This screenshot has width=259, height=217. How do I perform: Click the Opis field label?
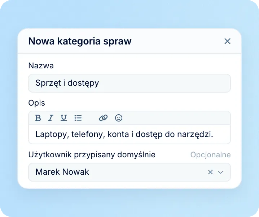[x=37, y=103]
